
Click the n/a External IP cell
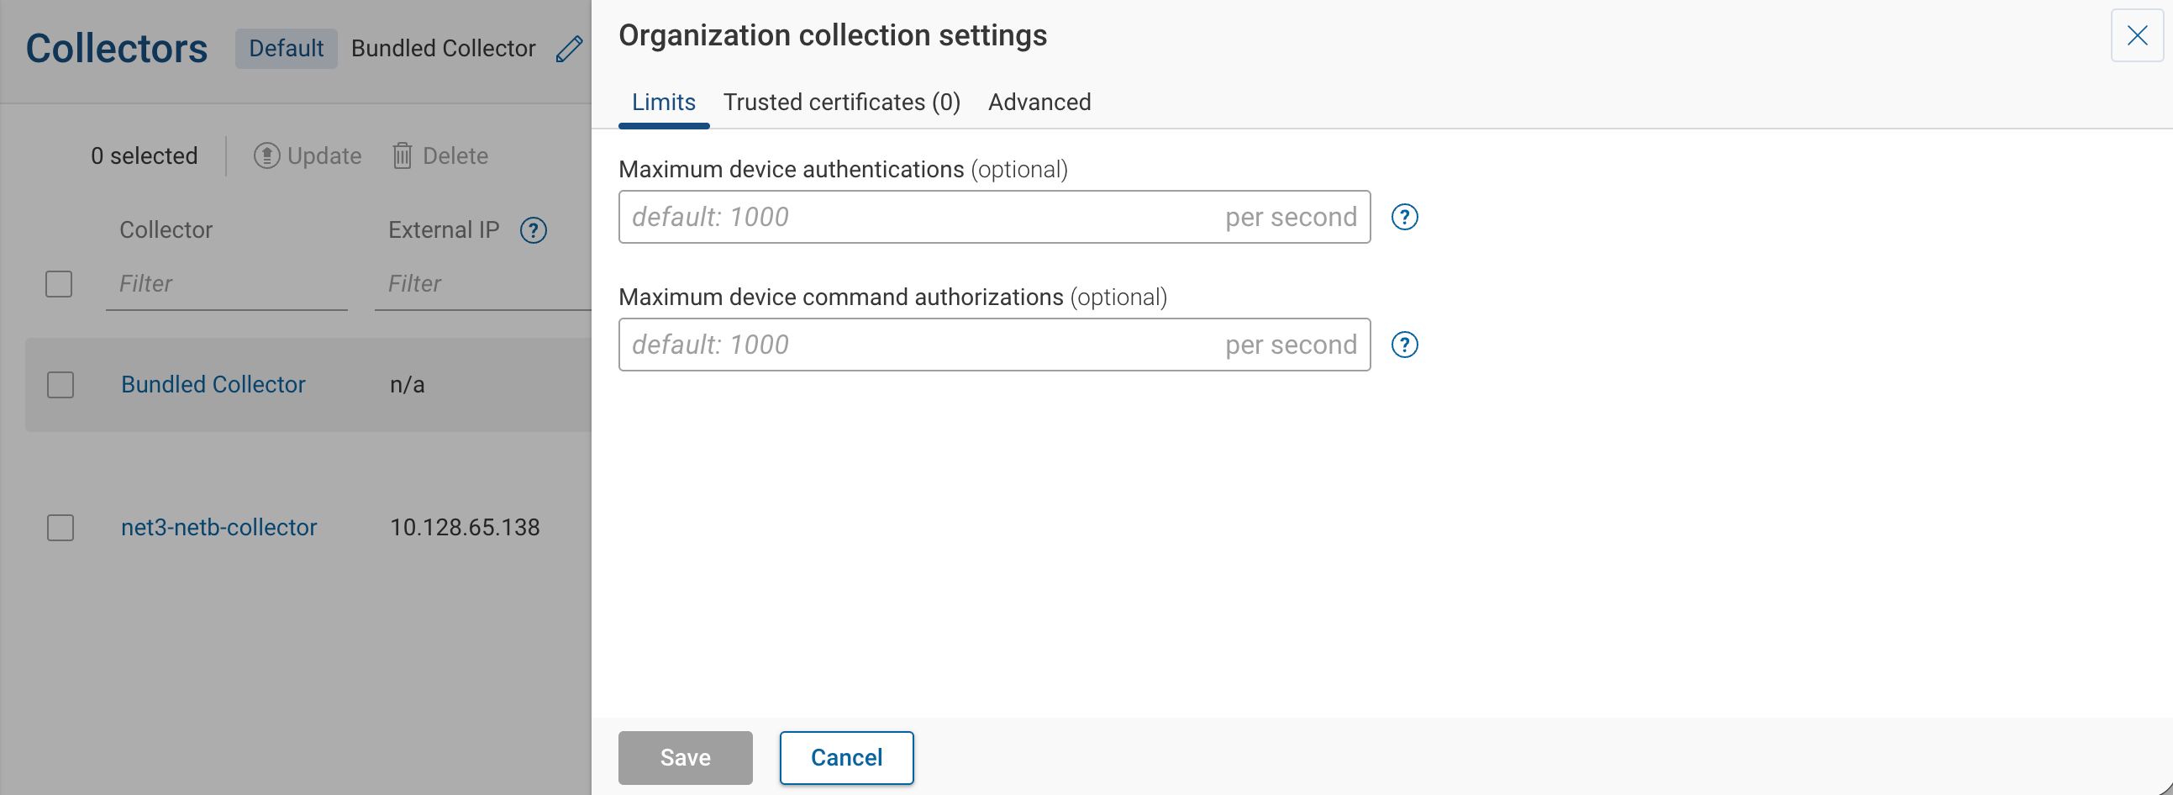(407, 384)
